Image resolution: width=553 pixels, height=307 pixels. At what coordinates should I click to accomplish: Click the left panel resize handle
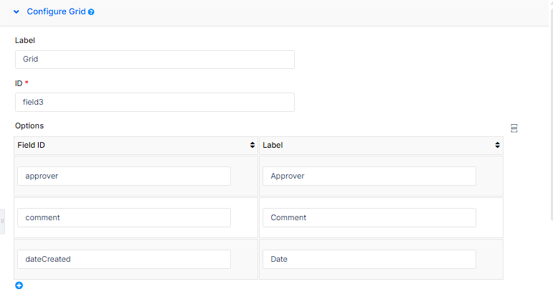pos(2,221)
